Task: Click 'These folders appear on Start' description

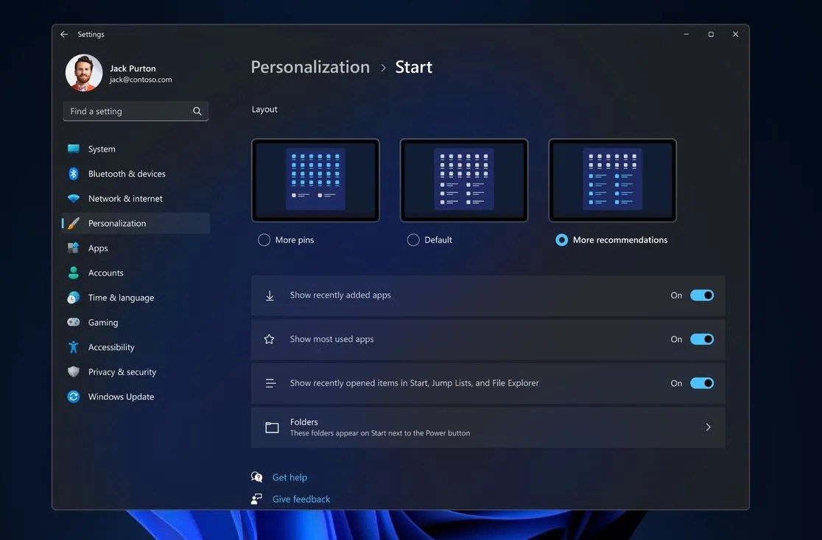Action: coord(380,433)
